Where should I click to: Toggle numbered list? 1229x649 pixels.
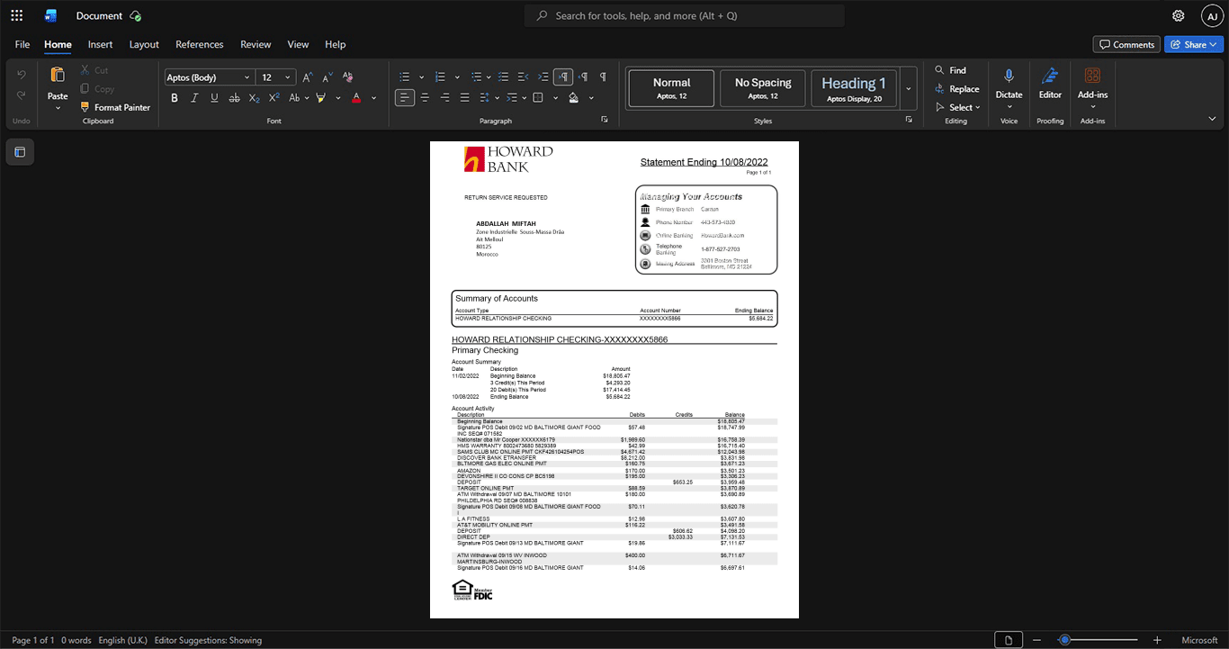440,77
